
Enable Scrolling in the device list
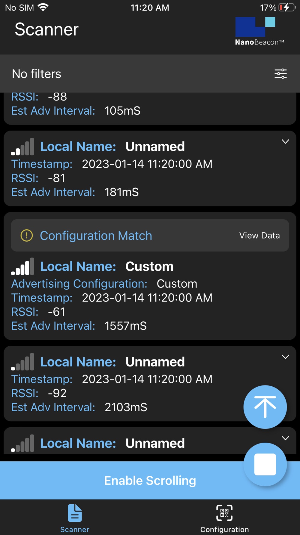click(x=150, y=481)
